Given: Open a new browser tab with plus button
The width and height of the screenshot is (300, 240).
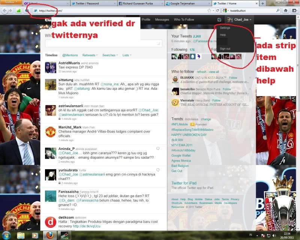Looking at the screenshot, I should (x=263, y=3).
